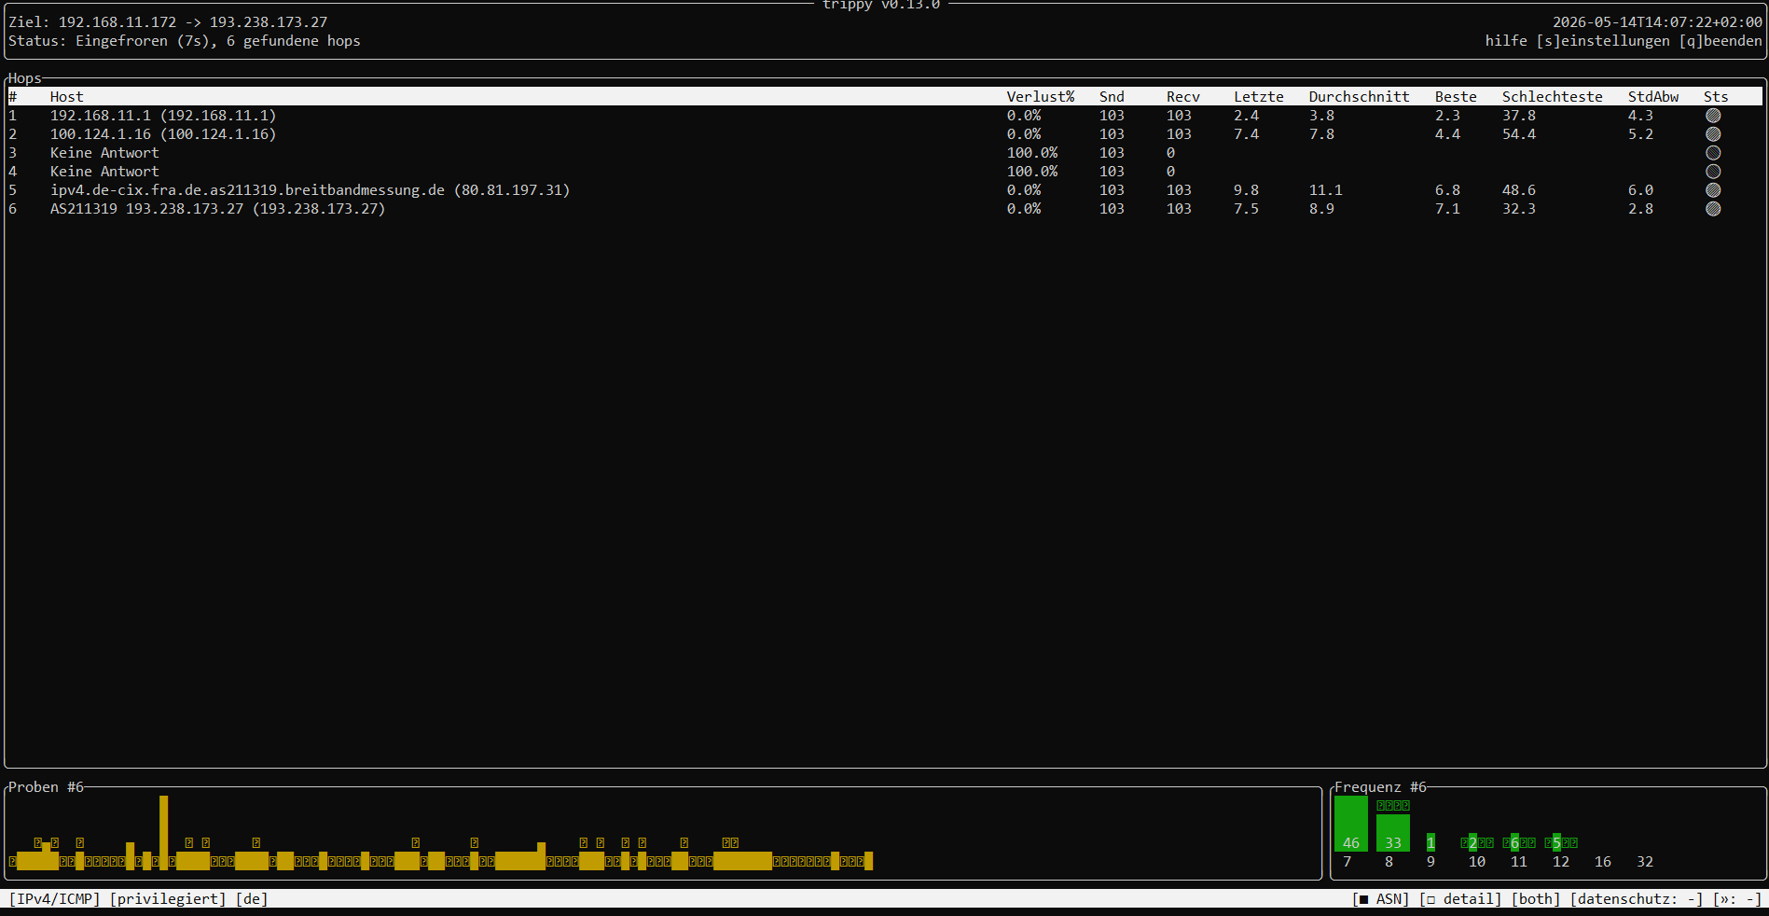Click the [datenschutz: -] privacy indicator
Image resolution: width=1769 pixels, height=916 pixels.
[1637, 899]
